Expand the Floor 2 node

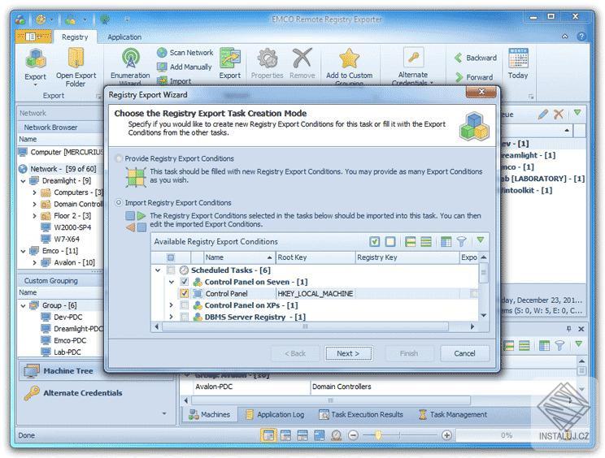coord(35,216)
